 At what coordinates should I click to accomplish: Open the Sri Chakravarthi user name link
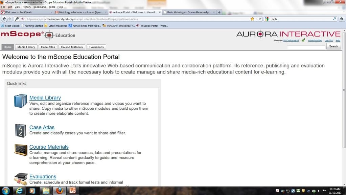(291, 40)
